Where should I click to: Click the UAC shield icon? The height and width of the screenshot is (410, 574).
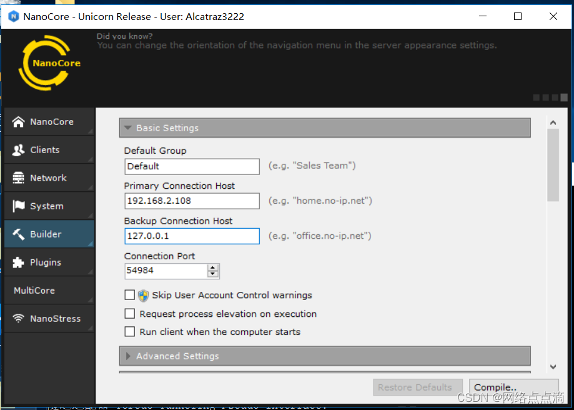pos(143,296)
